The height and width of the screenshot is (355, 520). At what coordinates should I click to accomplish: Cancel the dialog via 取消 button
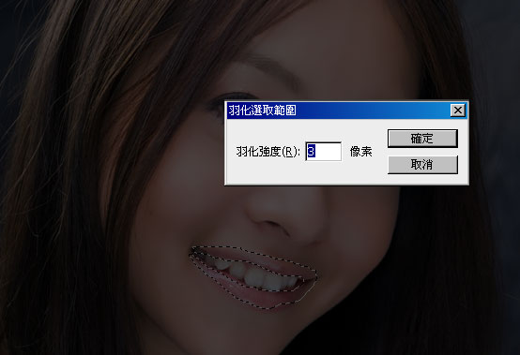coord(422,165)
